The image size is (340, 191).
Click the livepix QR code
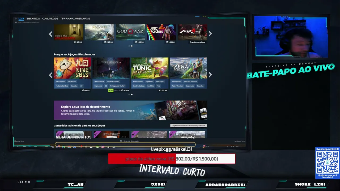click(328, 162)
